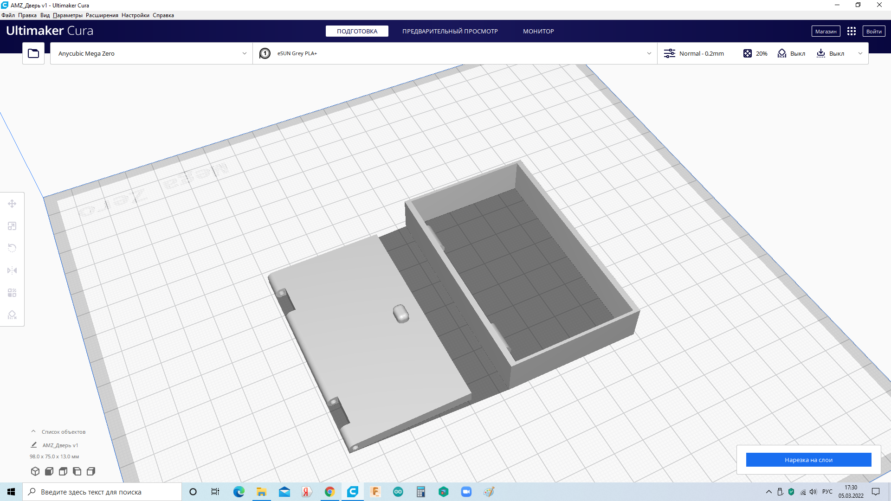Expand print settings panel with chevron
The width and height of the screenshot is (891, 501).
pyautogui.click(x=860, y=53)
